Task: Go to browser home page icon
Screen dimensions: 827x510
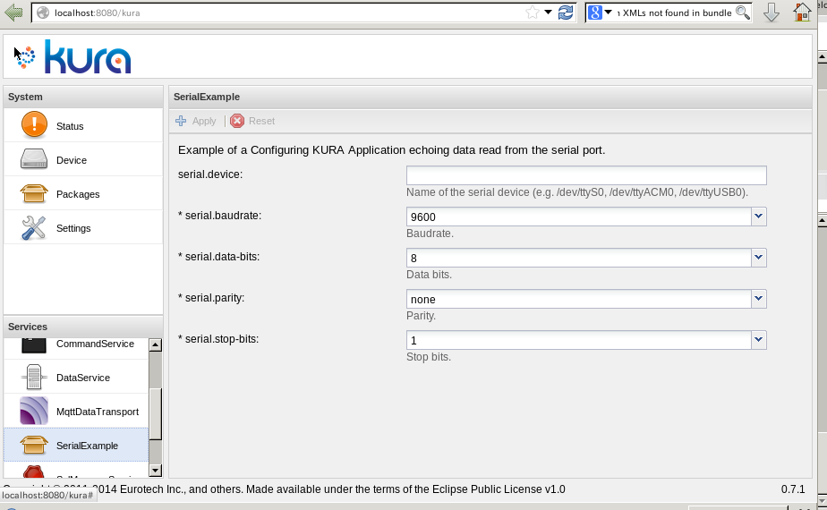Action: click(x=802, y=13)
